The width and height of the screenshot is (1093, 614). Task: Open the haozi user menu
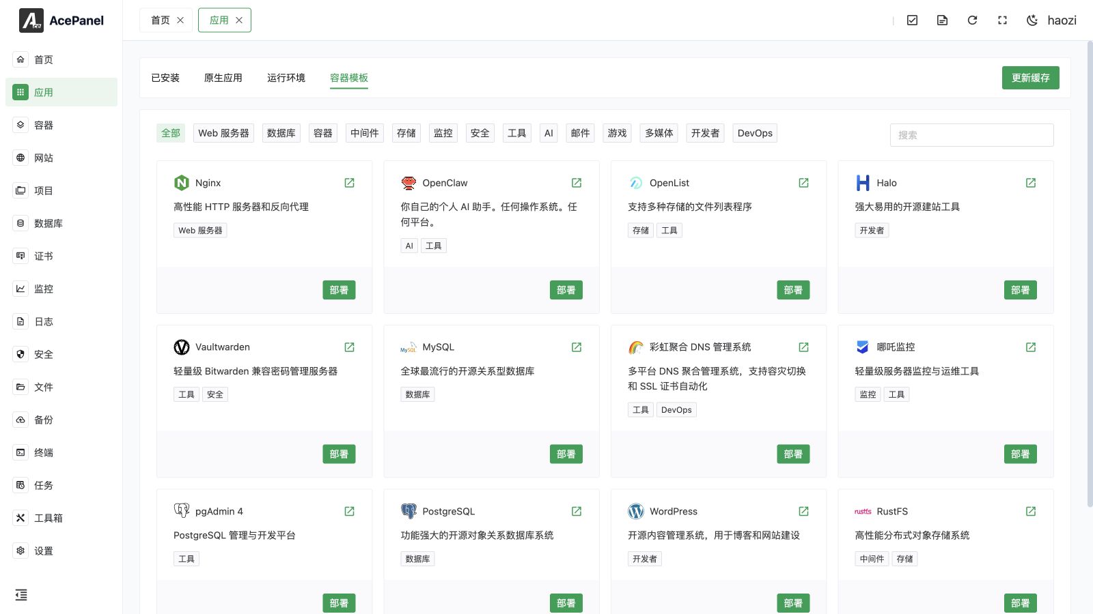pyautogui.click(x=1062, y=20)
